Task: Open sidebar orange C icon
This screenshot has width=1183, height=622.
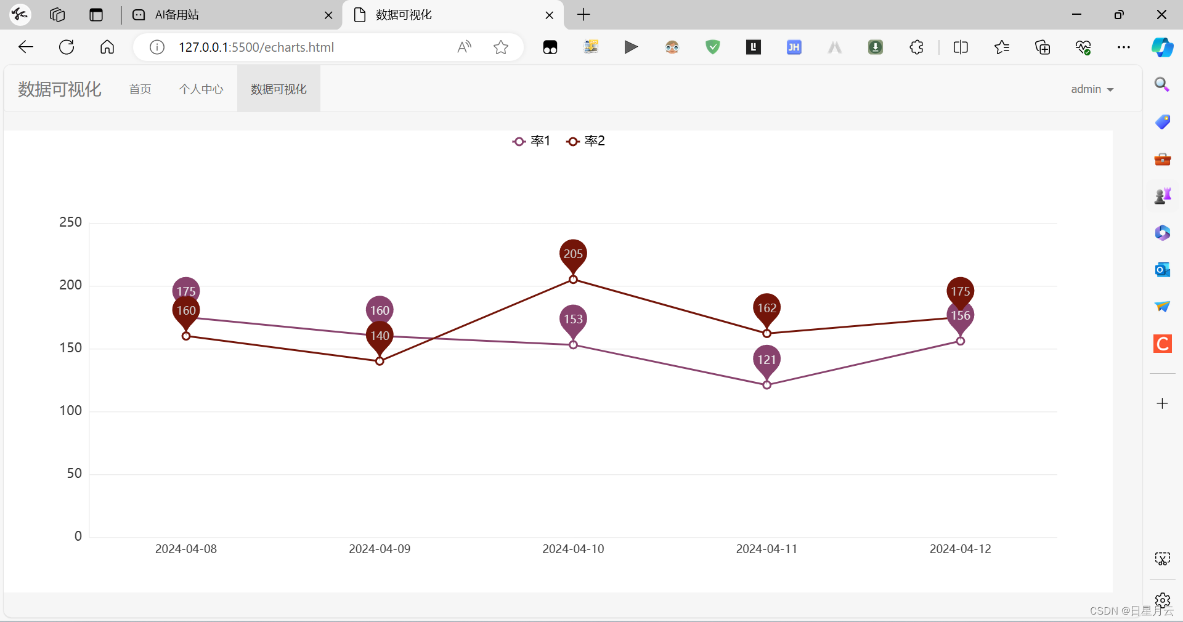Action: [x=1163, y=344]
